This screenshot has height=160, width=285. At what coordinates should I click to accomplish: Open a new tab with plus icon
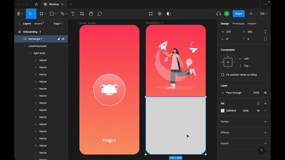click(x=70, y=4)
